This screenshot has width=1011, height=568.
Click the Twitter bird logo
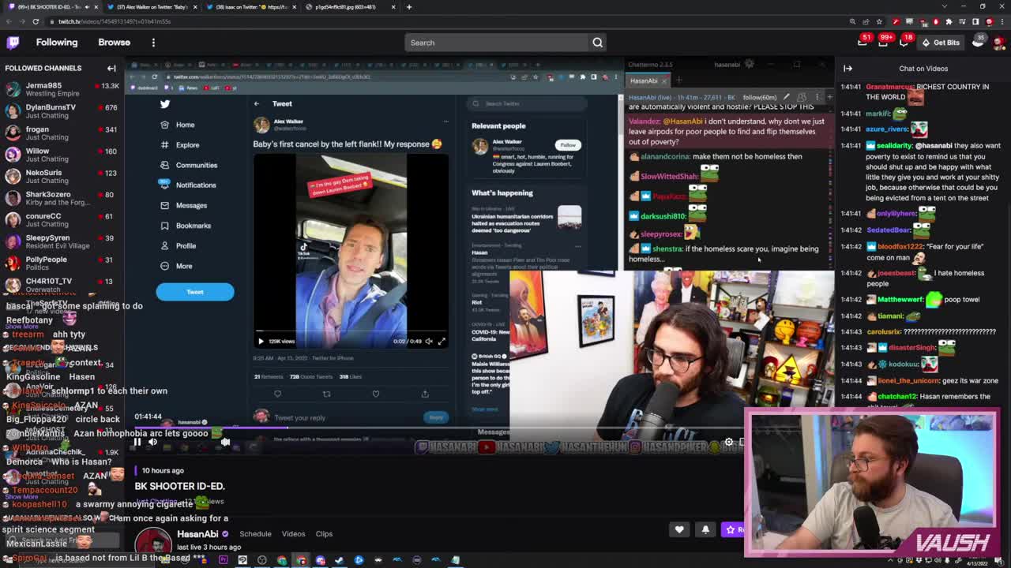pyautogui.click(x=165, y=104)
